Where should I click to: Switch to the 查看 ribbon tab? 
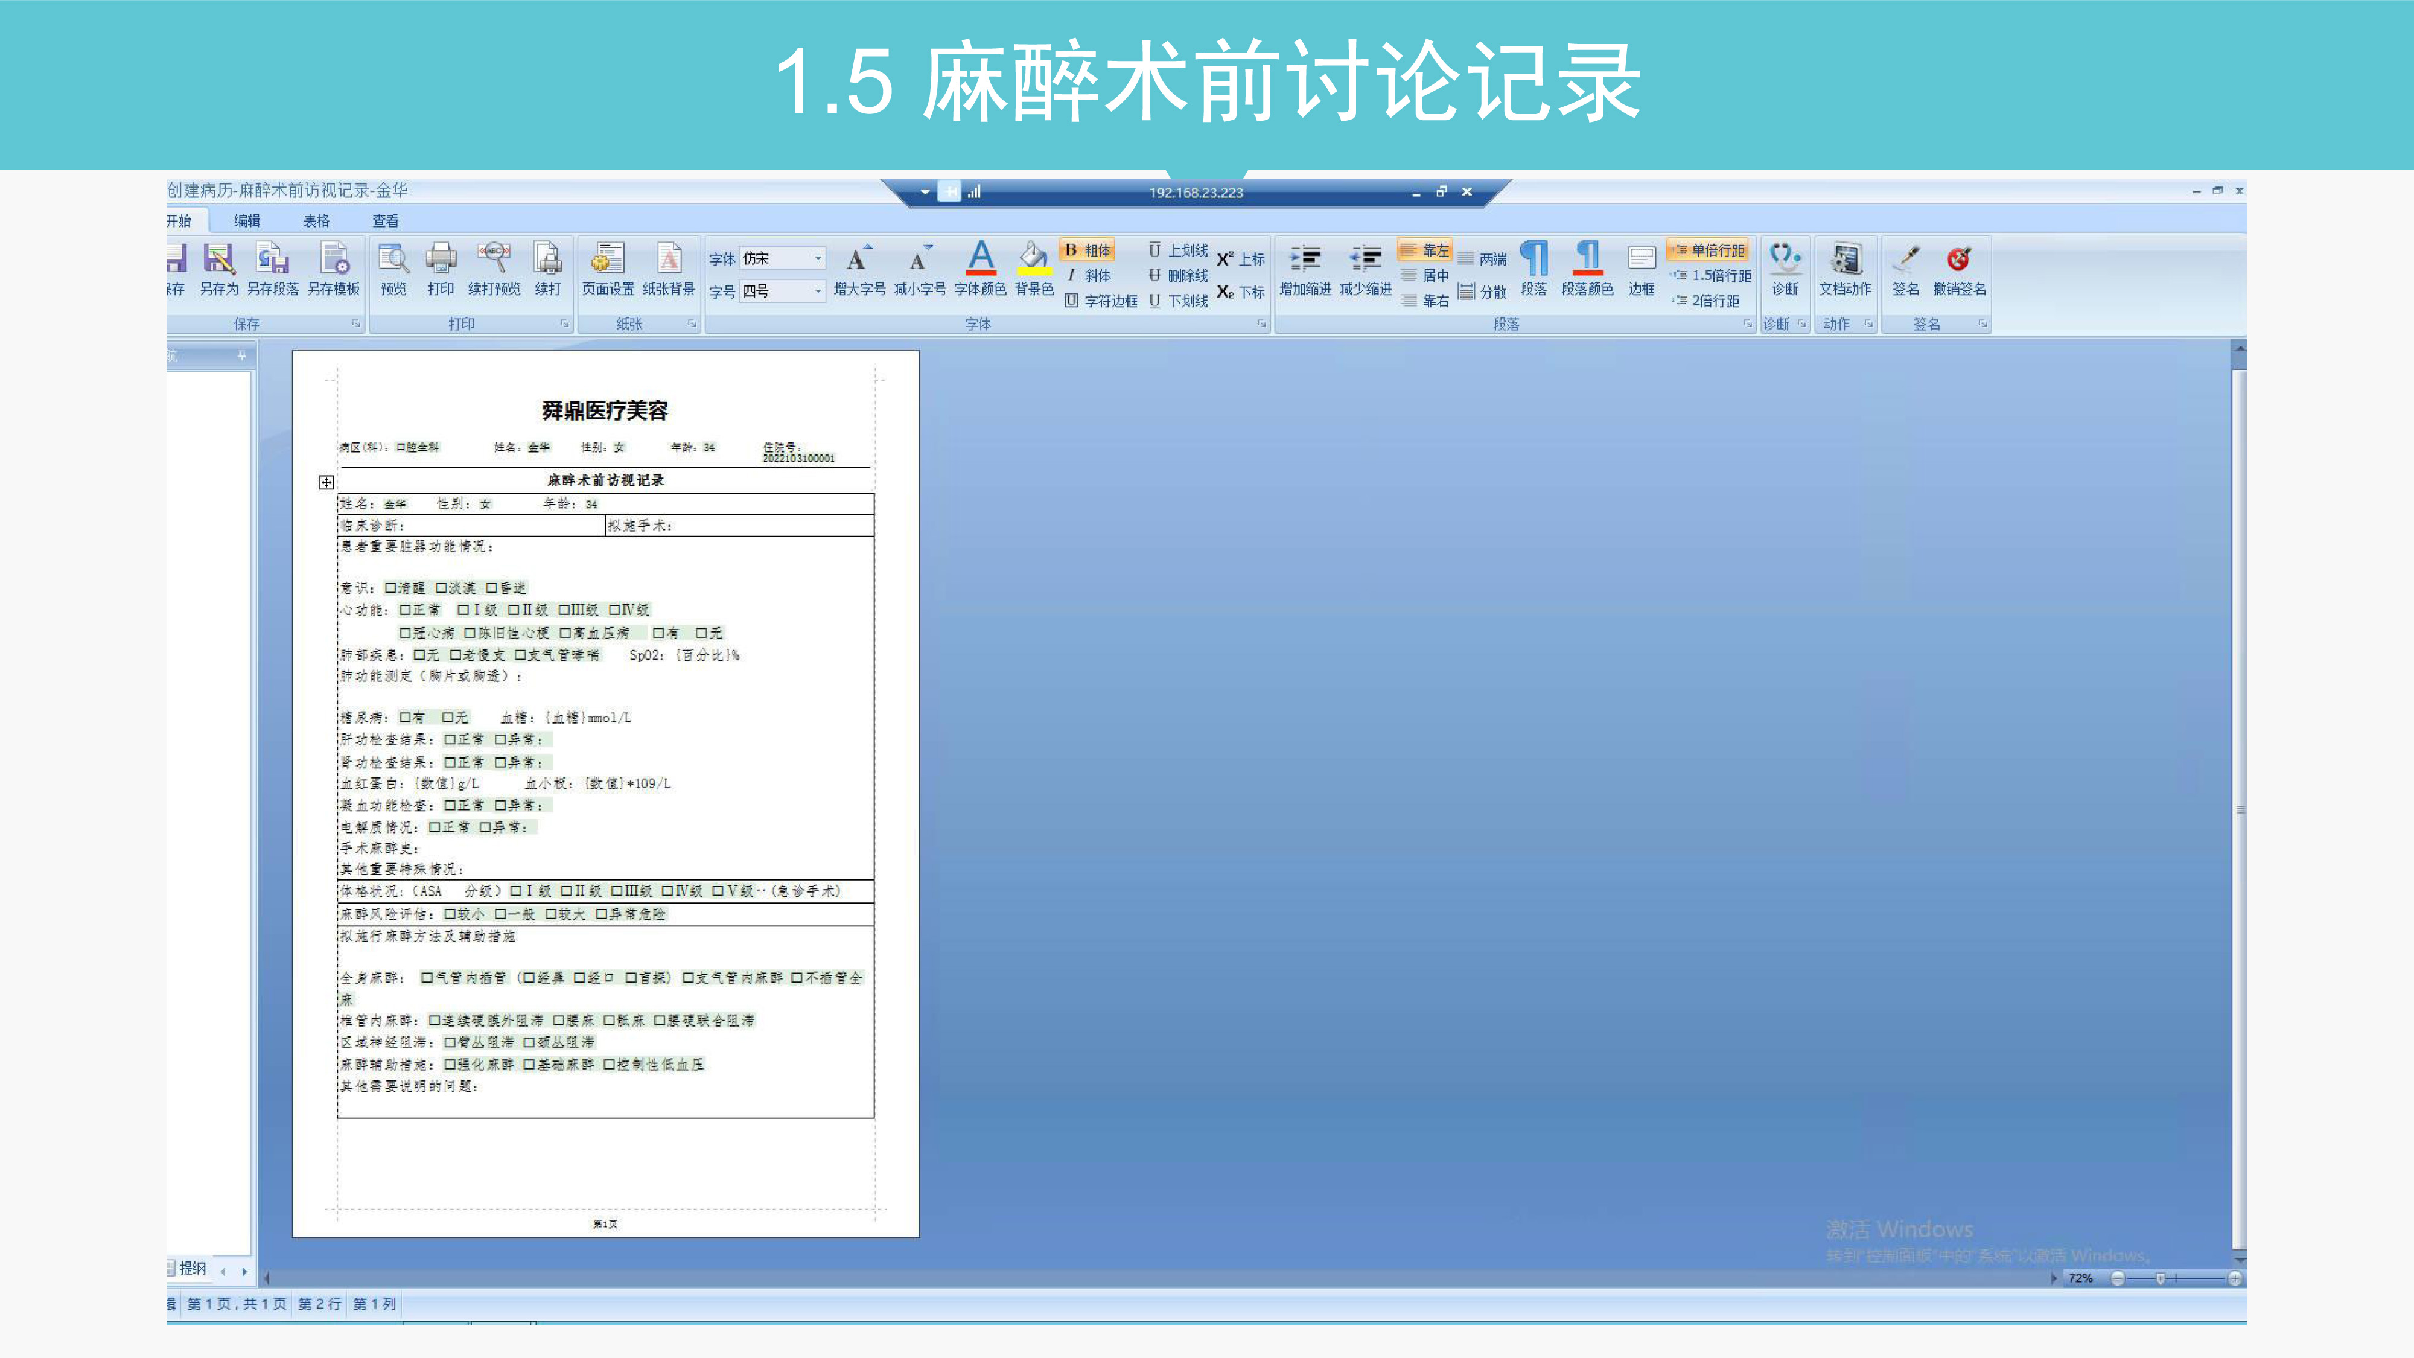386,221
